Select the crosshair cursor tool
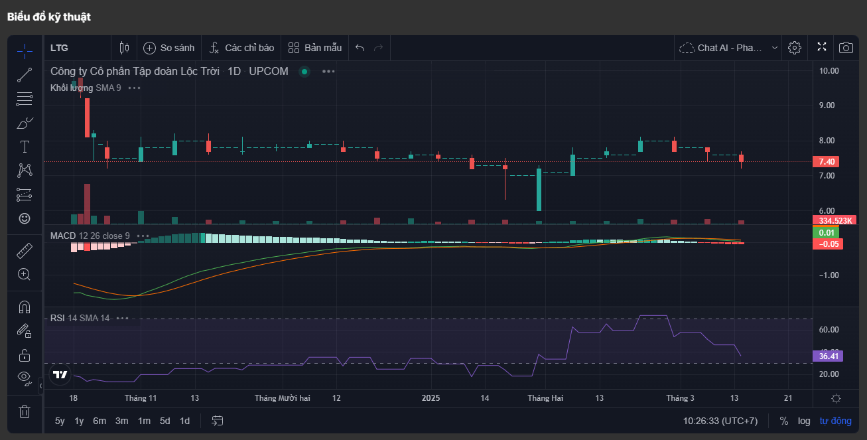Screen dimensions: 867x440 point(25,50)
